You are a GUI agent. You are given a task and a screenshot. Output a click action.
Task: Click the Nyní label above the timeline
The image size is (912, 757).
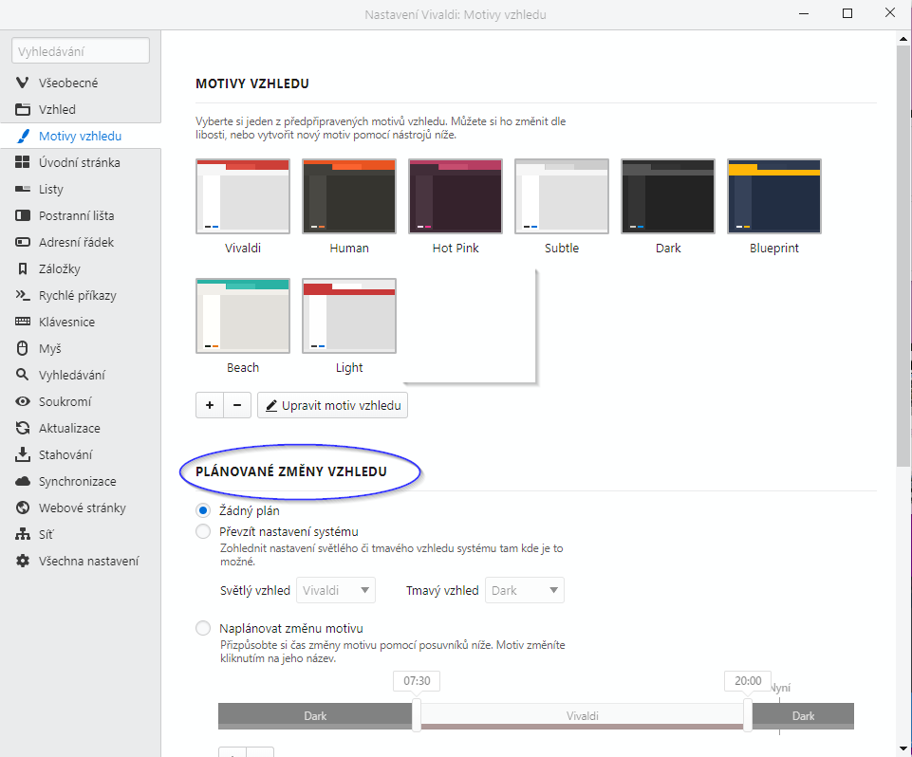781,688
